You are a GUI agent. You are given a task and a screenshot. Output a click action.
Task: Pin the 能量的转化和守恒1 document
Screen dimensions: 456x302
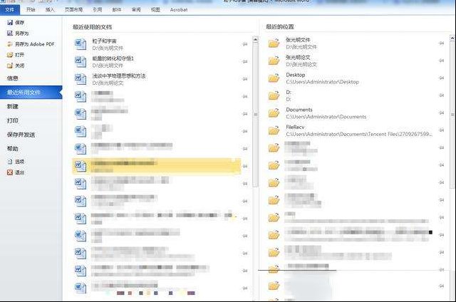(x=245, y=62)
